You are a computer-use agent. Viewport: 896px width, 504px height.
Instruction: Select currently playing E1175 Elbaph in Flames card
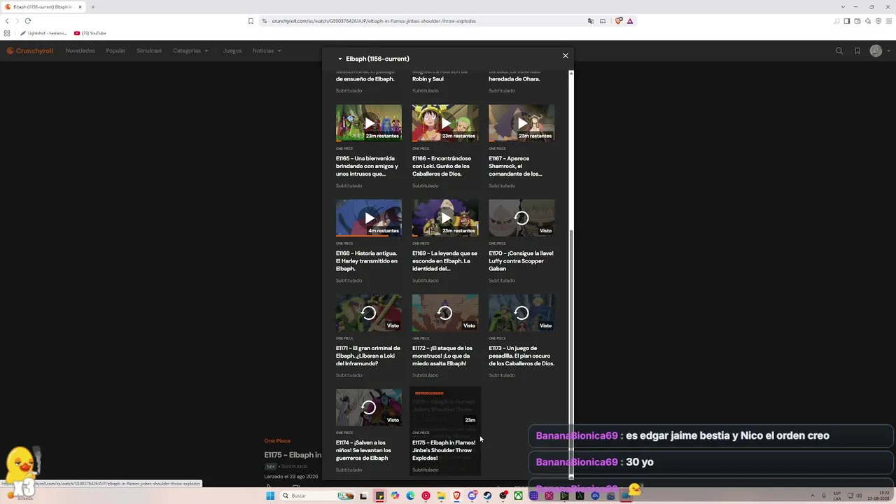click(x=445, y=431)
